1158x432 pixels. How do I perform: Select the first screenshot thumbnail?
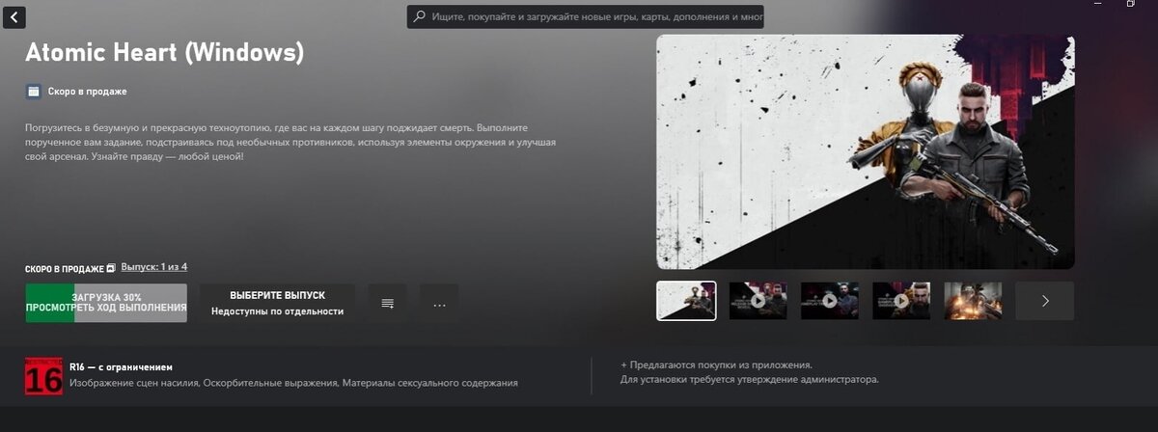coord(686,301)
